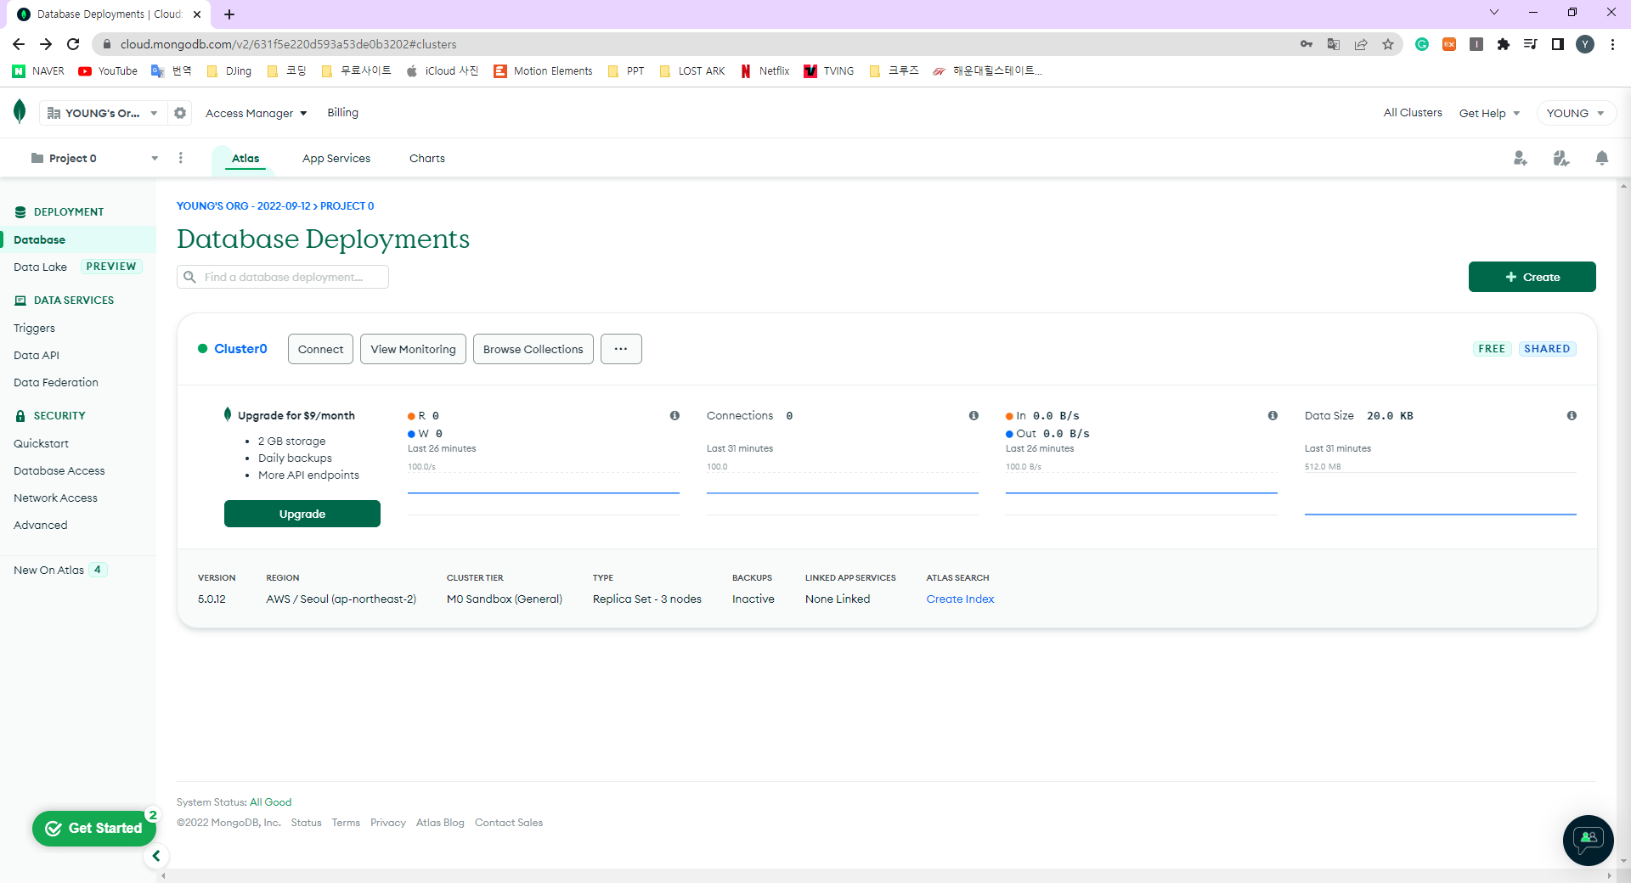Image resolution: width=1631 pixels, height=883 pixels.
Task: Open YOUNG user account dropdown
Action: (1576, 113)
